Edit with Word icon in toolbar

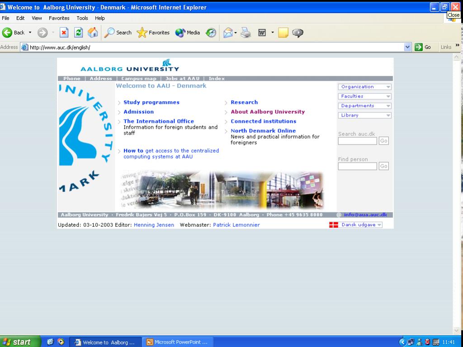click(x=262, y=33)
